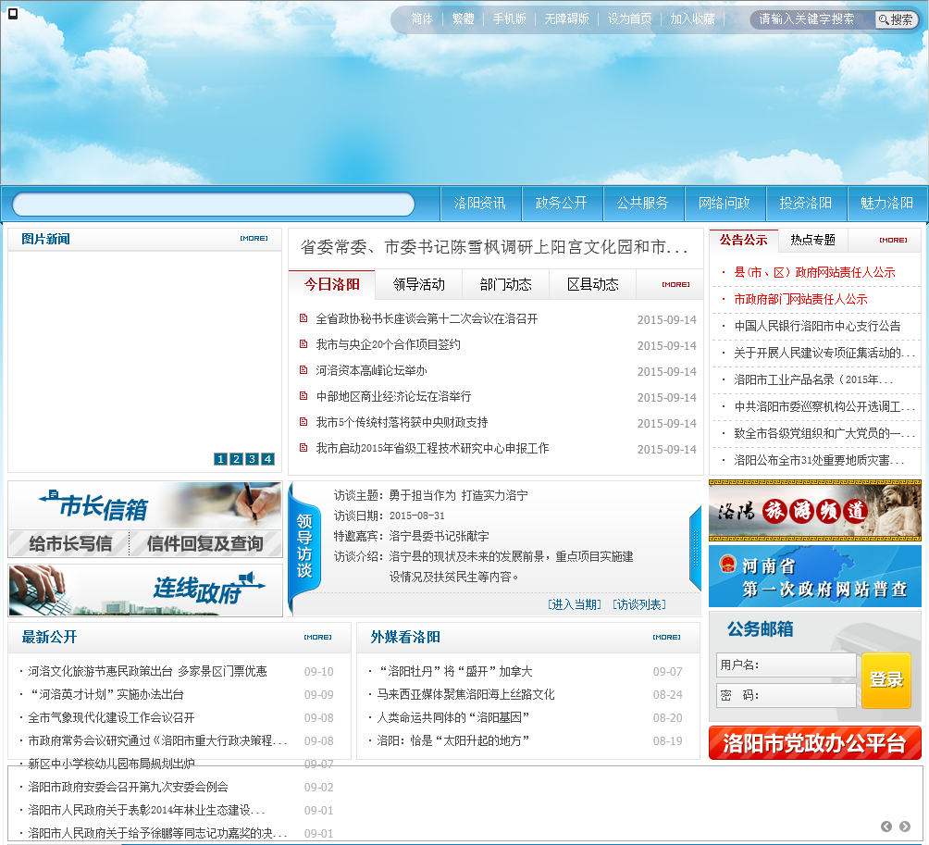The image size is (929, 845).
Task: Click the yellow 登录 button
Action: pos(886,680)
